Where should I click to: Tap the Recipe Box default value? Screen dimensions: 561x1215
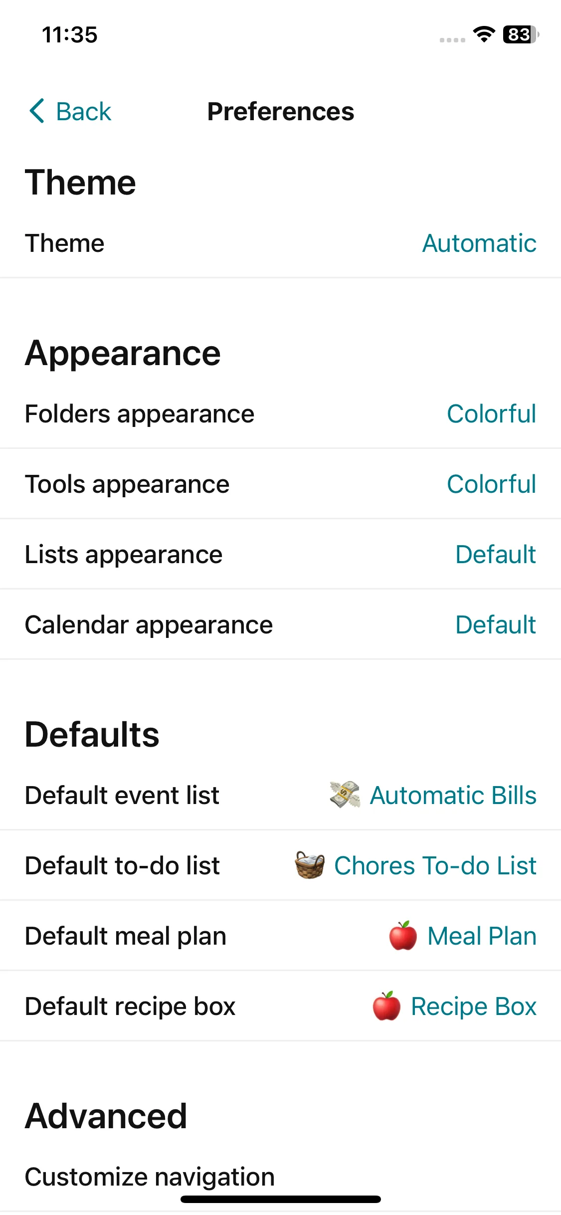coord(473,1006)
